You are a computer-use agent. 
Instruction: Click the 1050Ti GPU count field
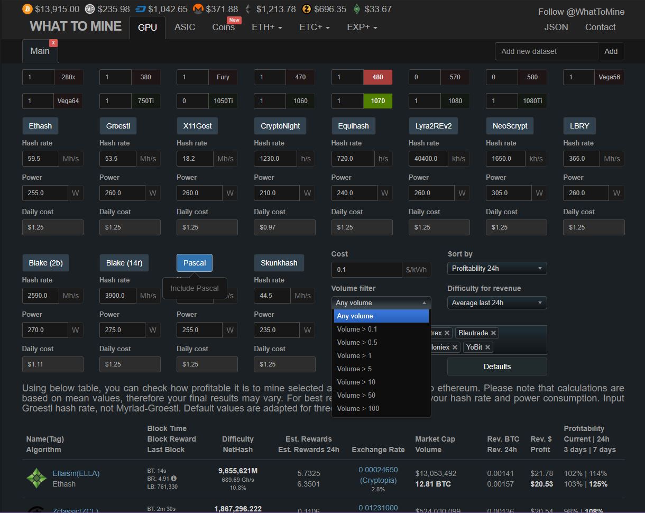192,100
